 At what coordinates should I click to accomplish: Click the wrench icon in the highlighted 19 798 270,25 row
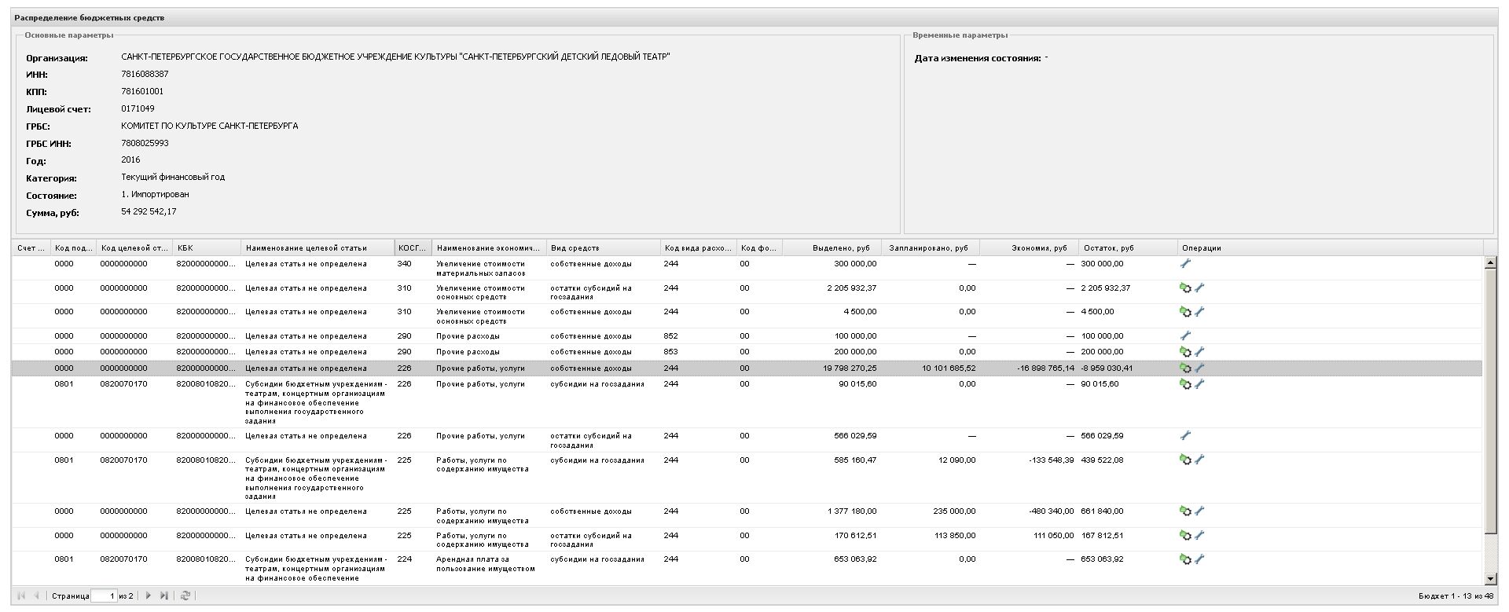point(1199,368)
